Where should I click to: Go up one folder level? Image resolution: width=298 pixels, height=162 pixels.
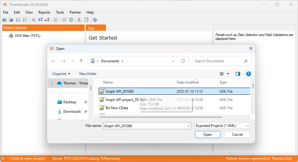[81, 61]
